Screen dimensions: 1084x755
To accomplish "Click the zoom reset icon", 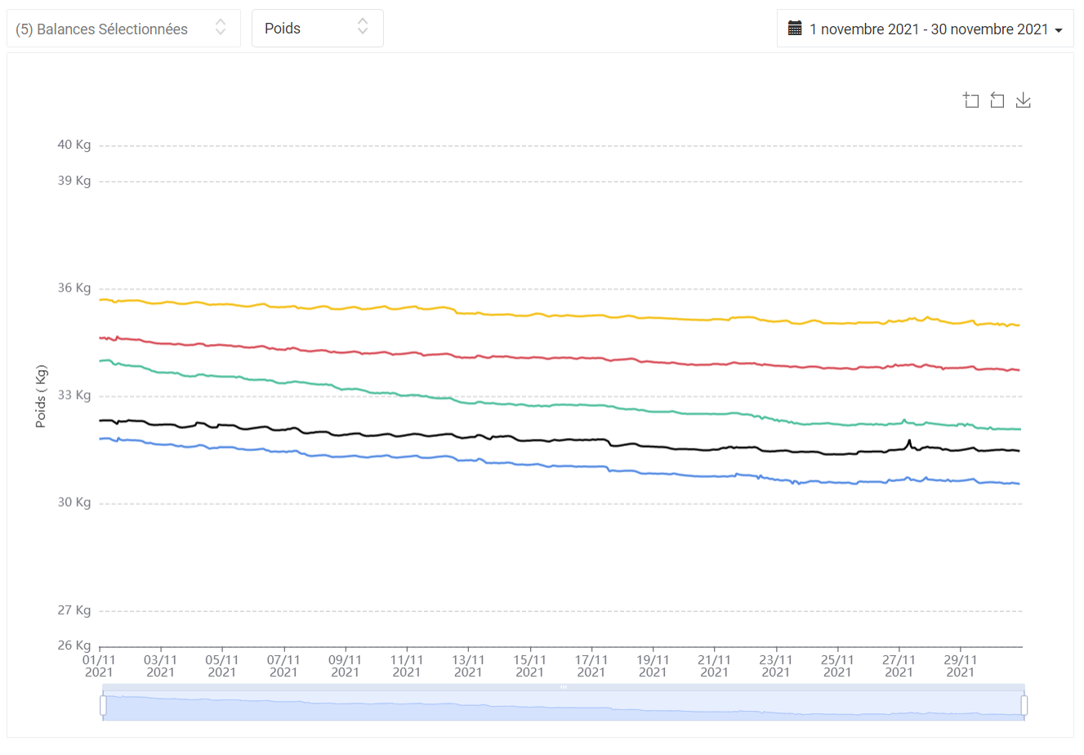I will point(997,101).
